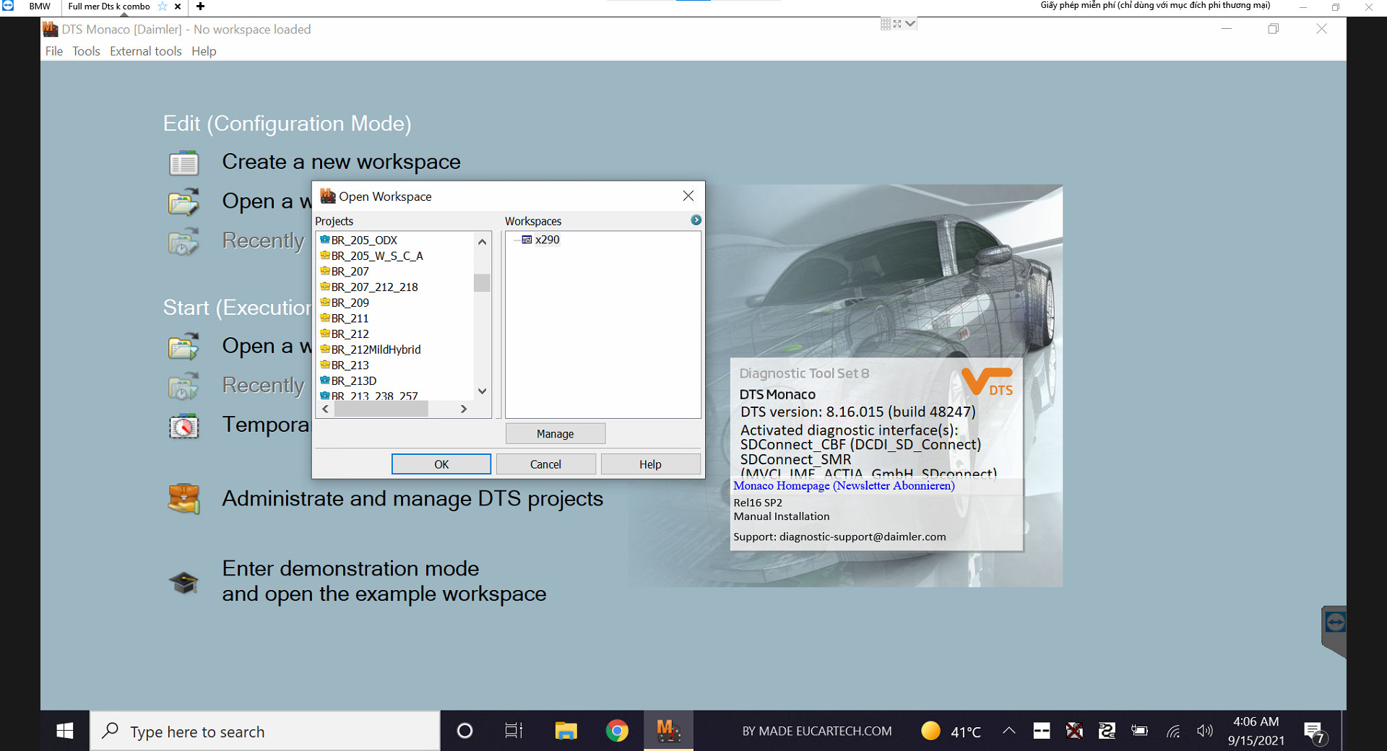
Task: Click the demonstration mode graduation cap icon
Action: 183,582
